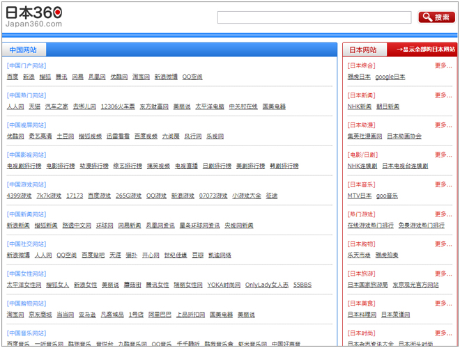This screenshot has width=460, height=348.
Task: Open the 迅雷看看 link
Action: (x=118, y=136)
